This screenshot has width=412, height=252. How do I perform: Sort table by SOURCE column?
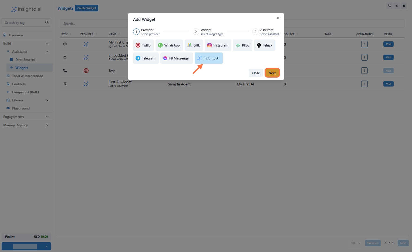click(291, 34)
